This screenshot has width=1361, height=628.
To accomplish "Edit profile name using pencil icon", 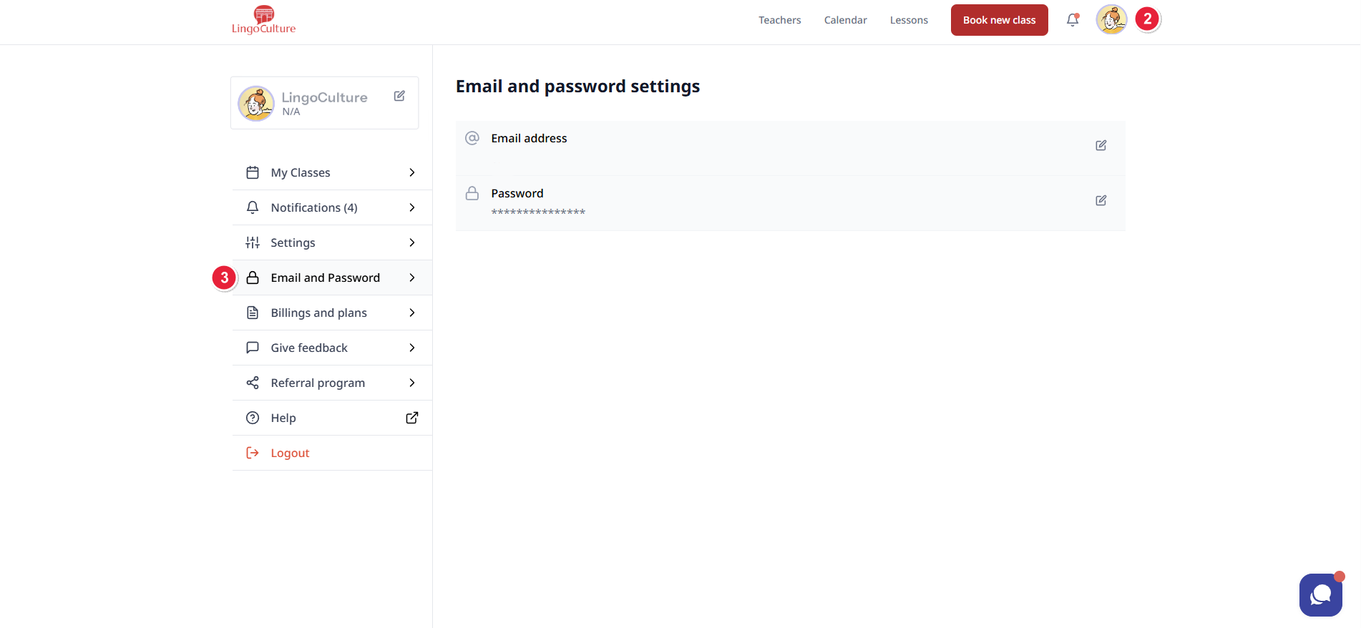I will pyautogui.click(x=399, y=96).
